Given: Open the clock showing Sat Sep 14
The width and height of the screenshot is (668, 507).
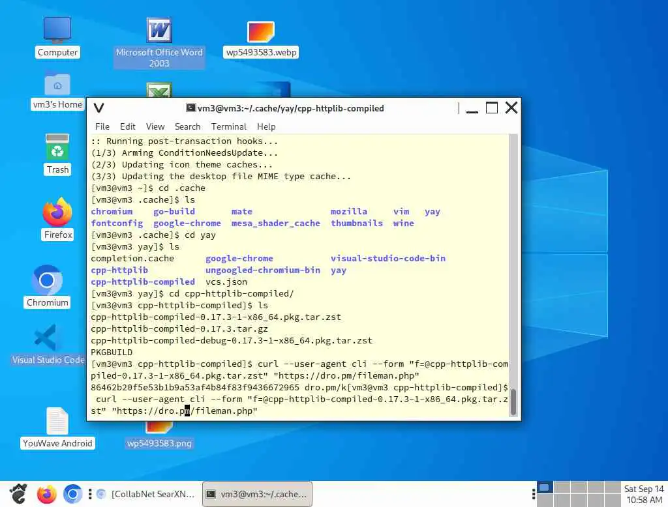Looking at the screenshot, I should 644,494.
